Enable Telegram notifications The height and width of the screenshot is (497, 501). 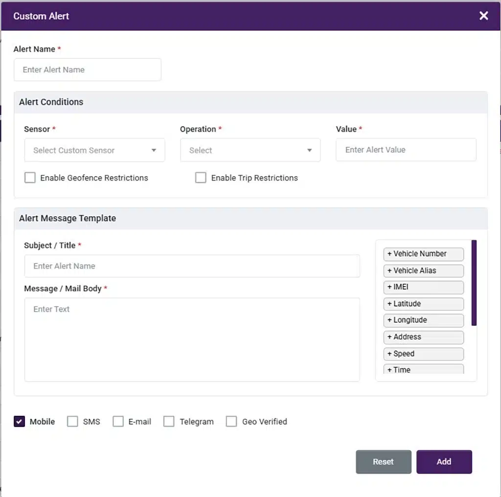click(169, 421)
